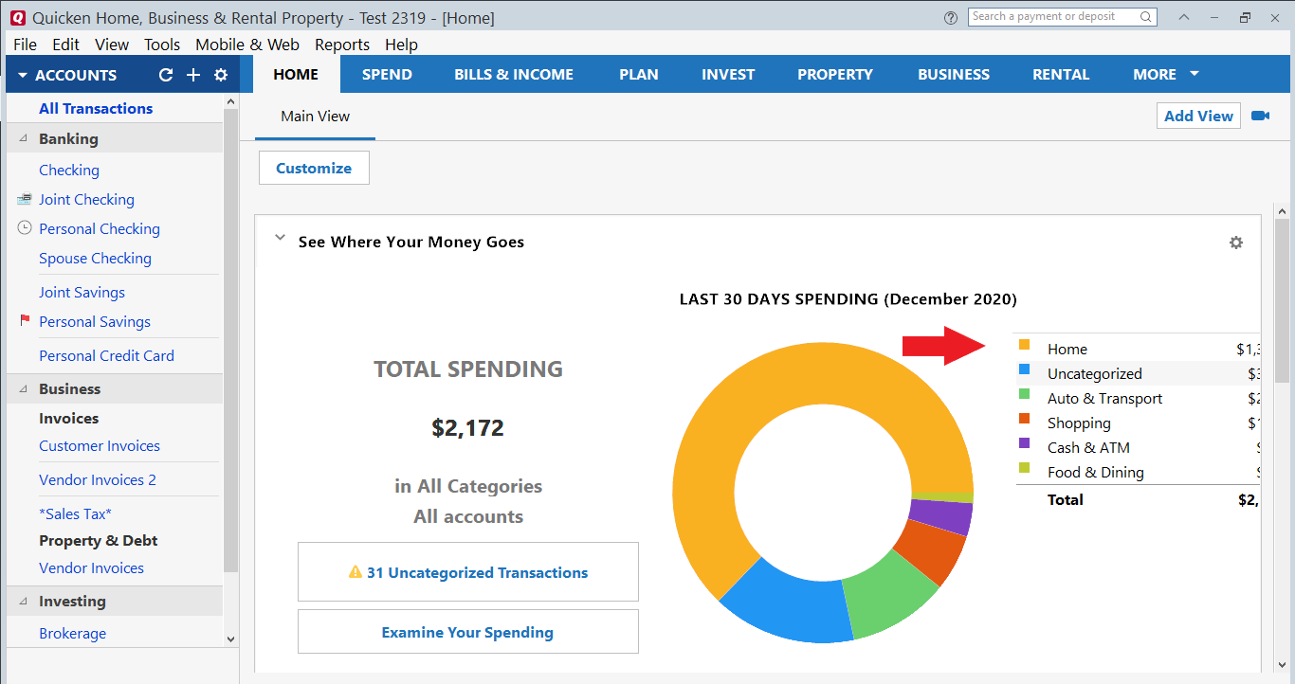Open account bar settings gear
The height and width of the screenshot is (684, 1295).
point(221,75)
